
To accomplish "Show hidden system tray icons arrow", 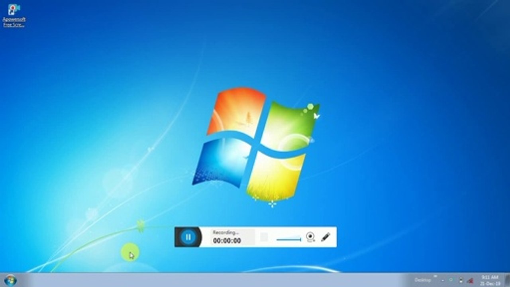I will click(x=443, y=281).
